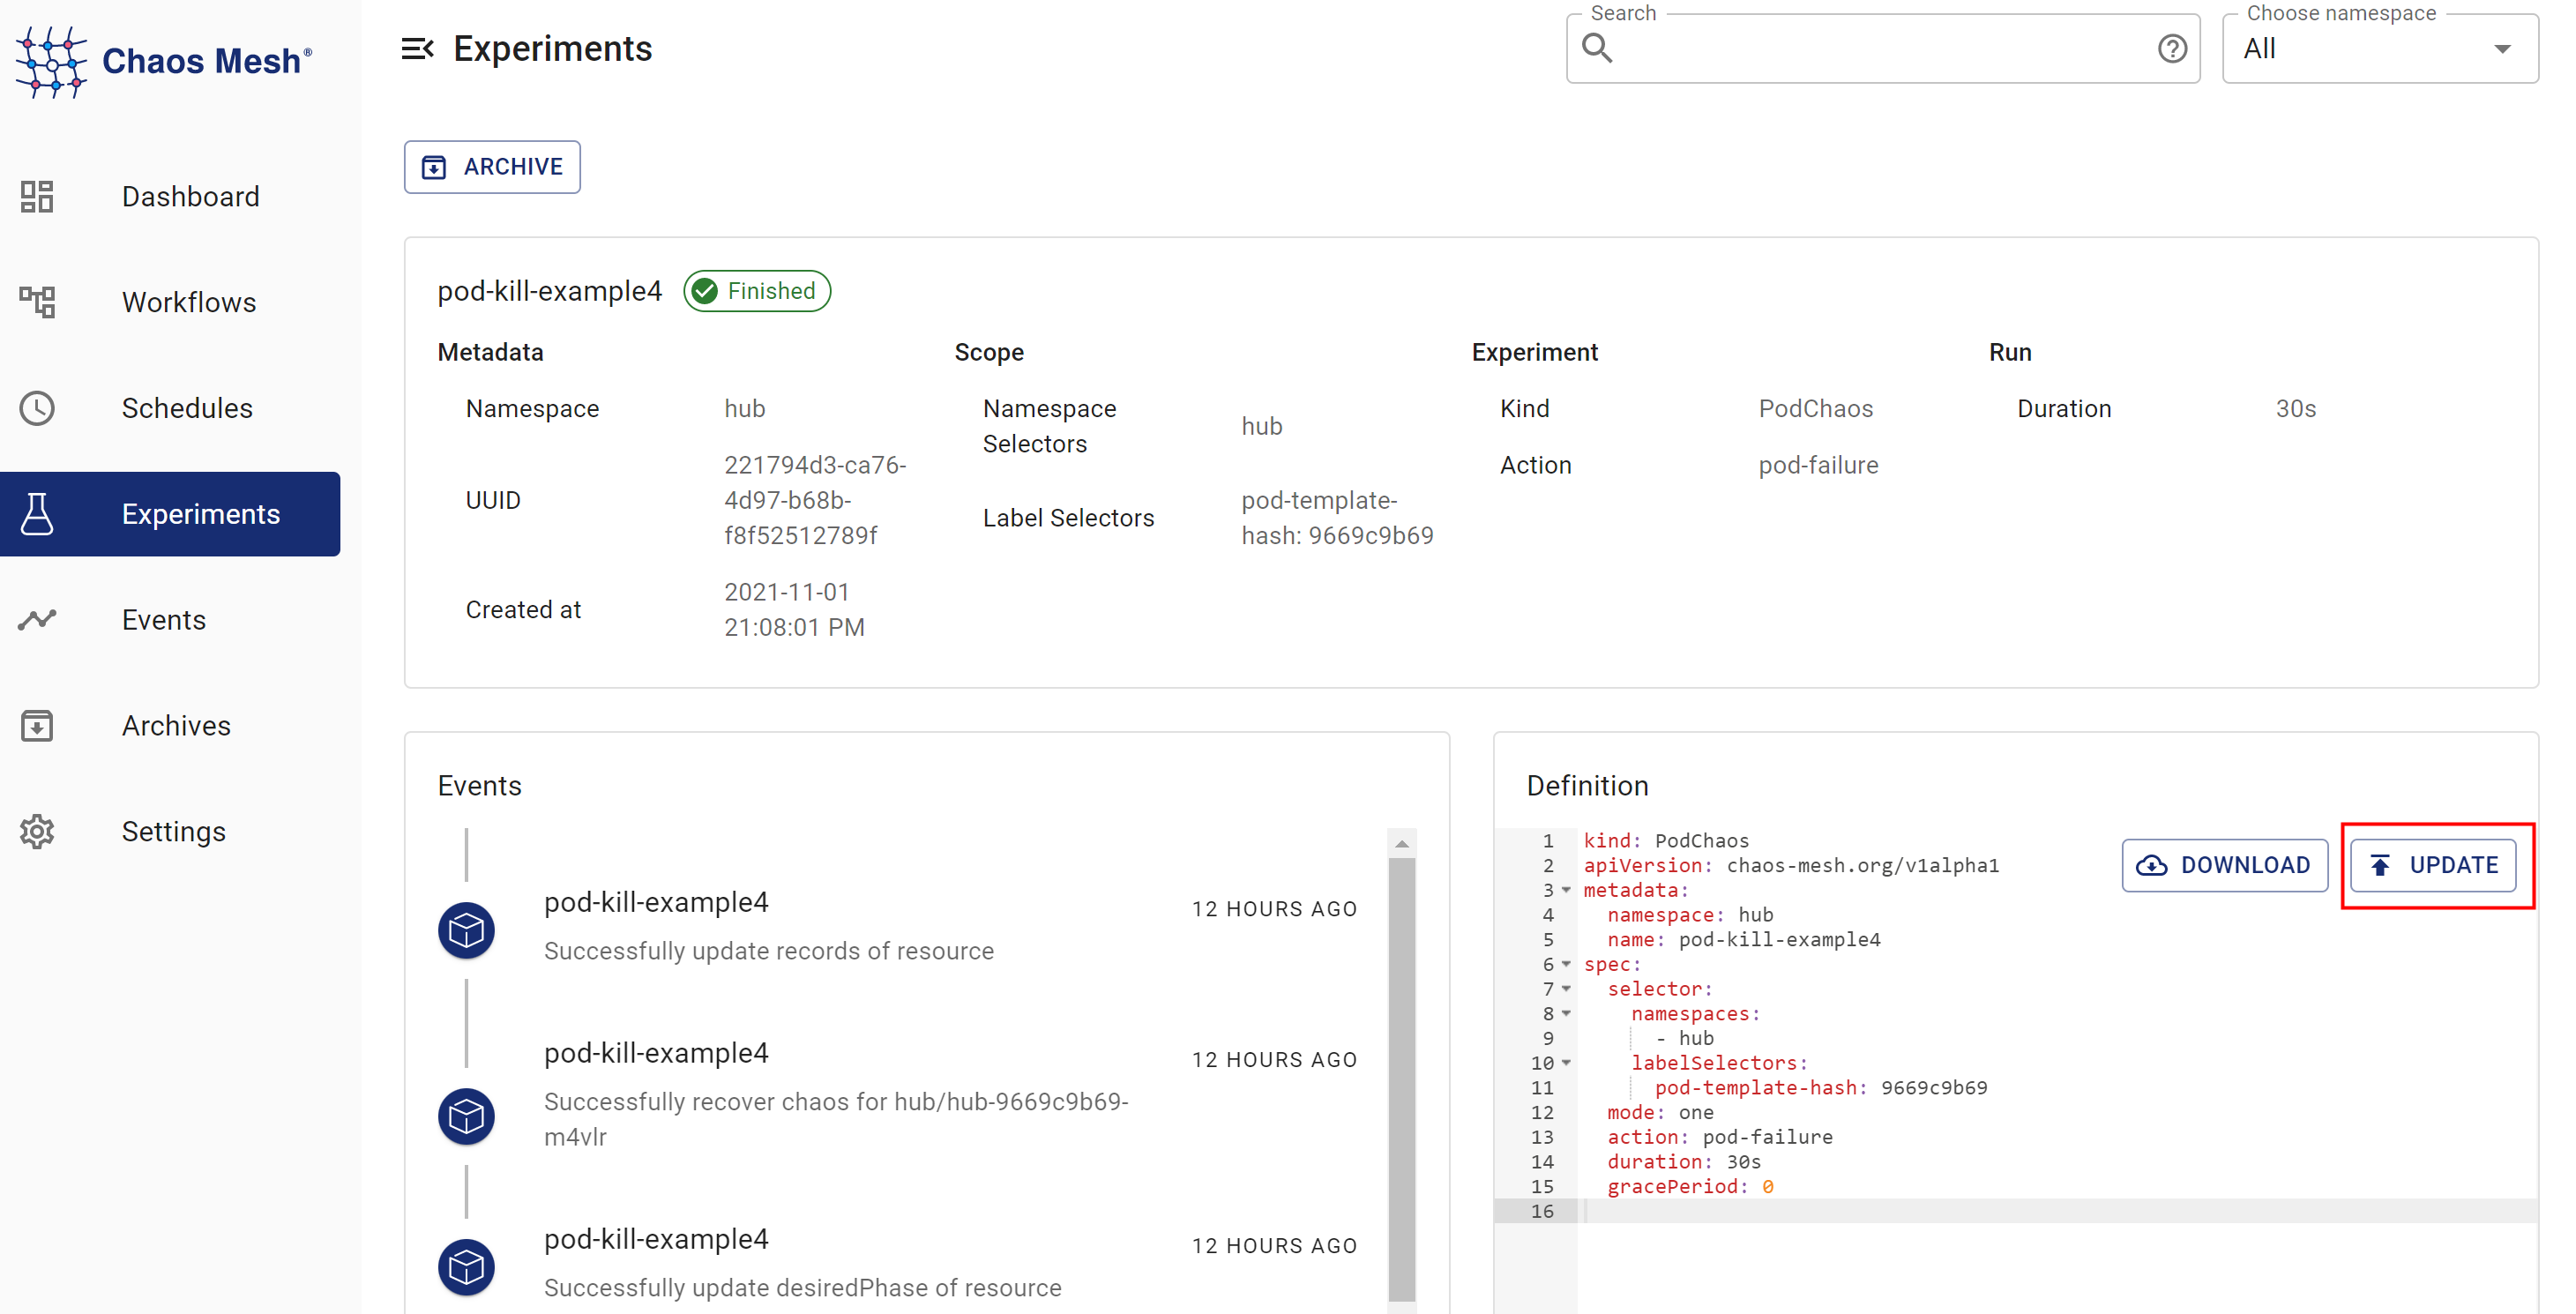Click 'pod-kill-example4' experiment title

pyautogui.click(x=550, y=291)
